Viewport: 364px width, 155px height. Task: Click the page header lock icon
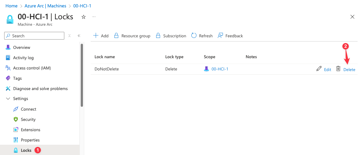click(10, 20)
